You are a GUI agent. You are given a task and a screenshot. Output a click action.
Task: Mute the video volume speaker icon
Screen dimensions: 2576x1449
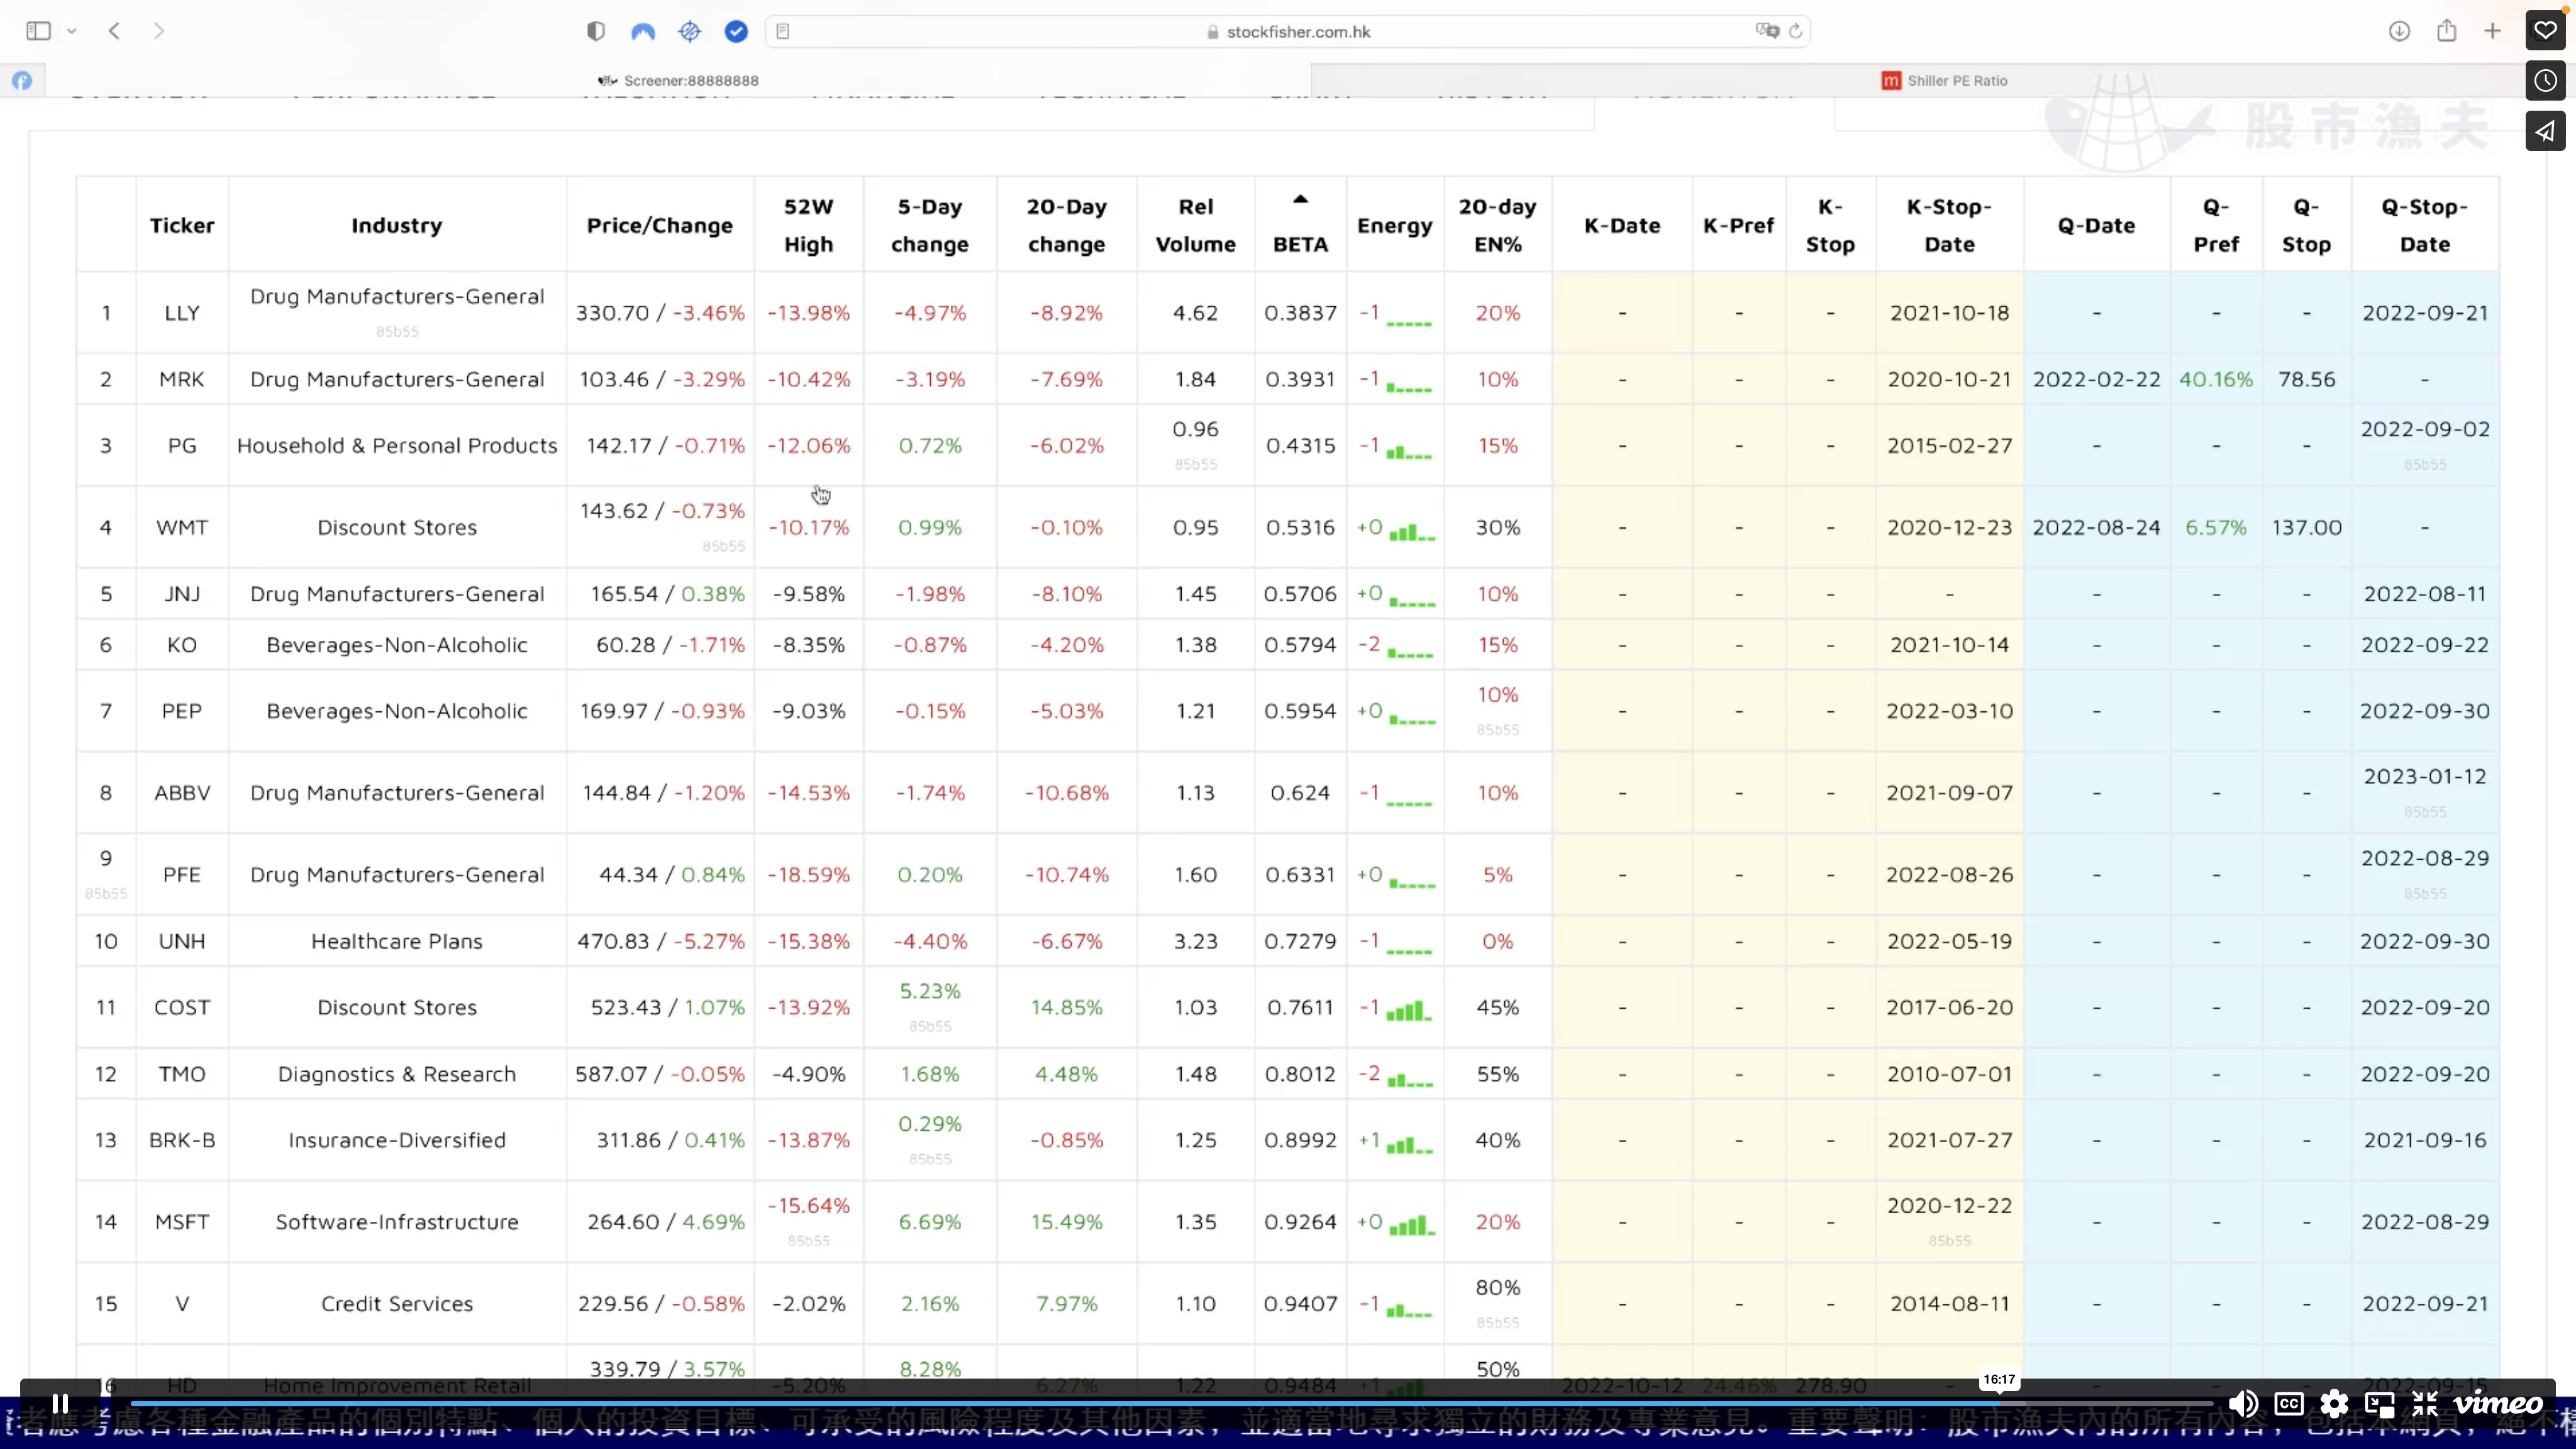click(2243, 1403)
